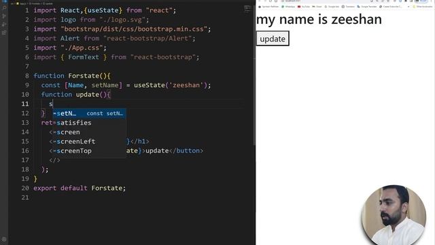Click the update button in the browser page
Image resolution: width=435 pixels, height=245 pixels.
click(x=273, y=39)
